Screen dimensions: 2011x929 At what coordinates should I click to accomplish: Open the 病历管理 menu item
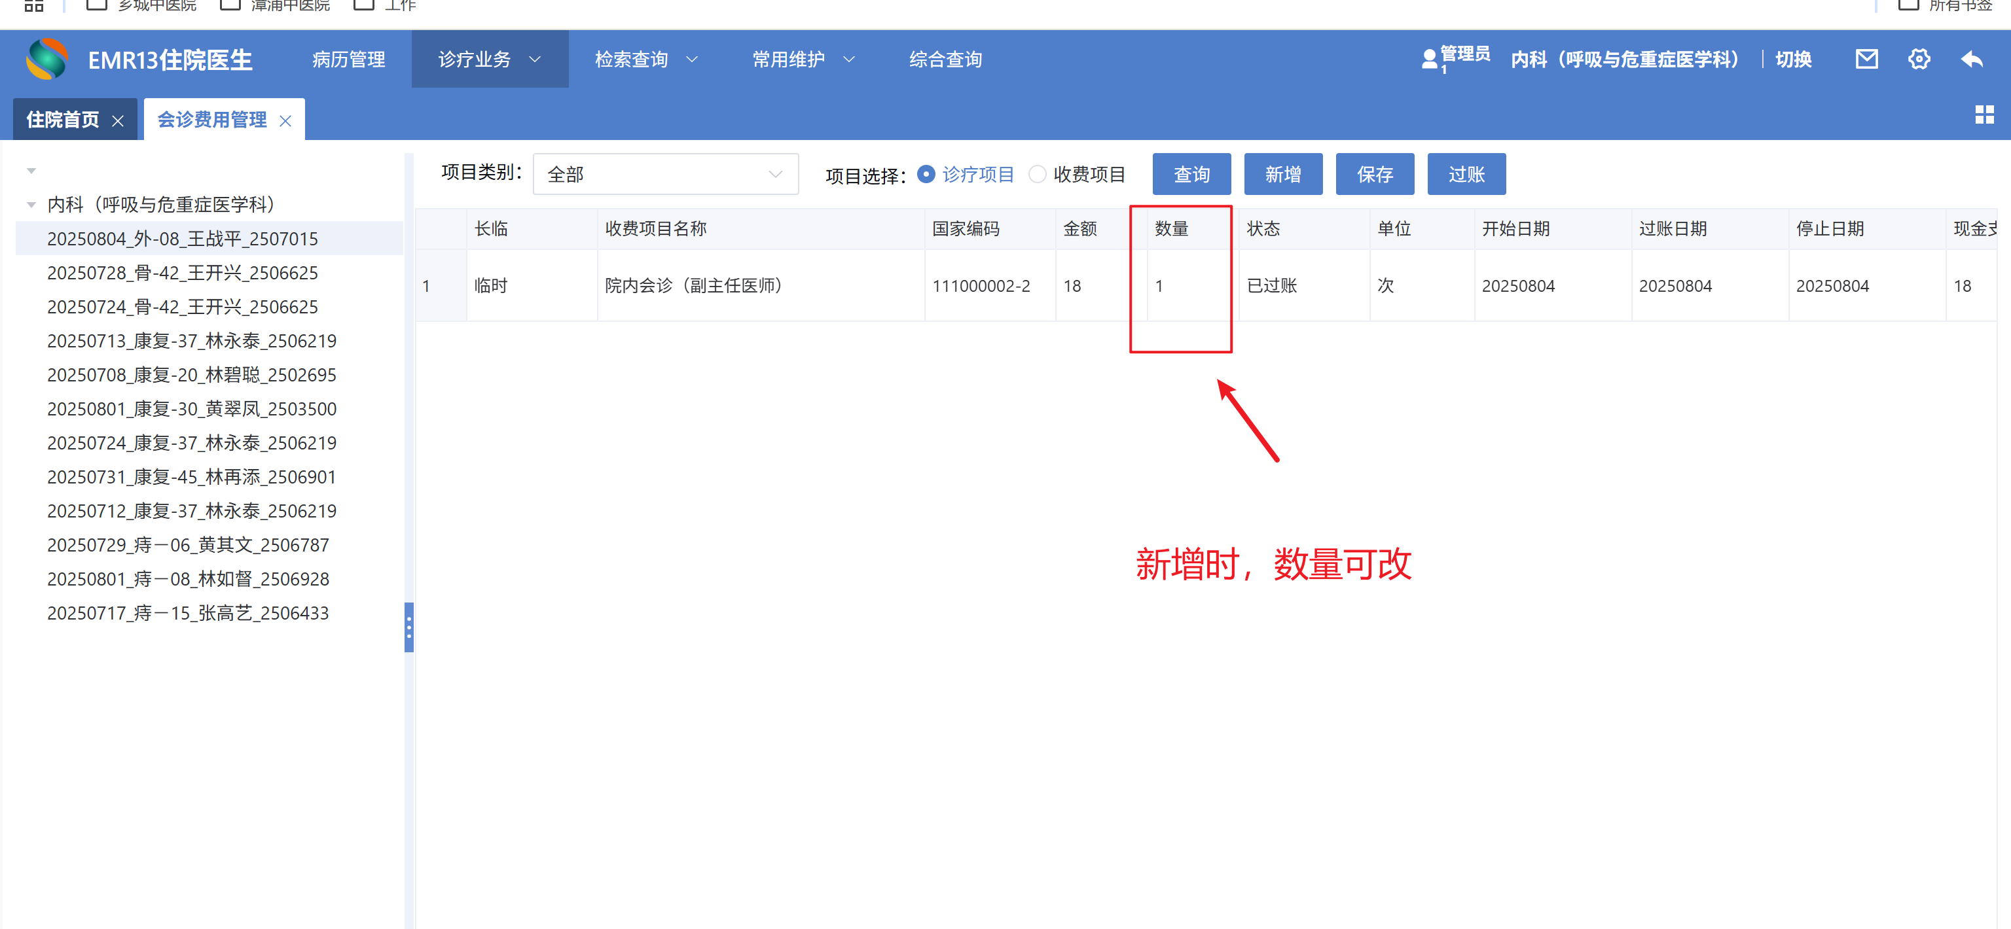coord(348,60)
